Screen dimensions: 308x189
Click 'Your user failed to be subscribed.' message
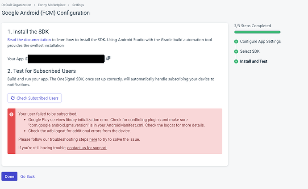click(48, 114)
